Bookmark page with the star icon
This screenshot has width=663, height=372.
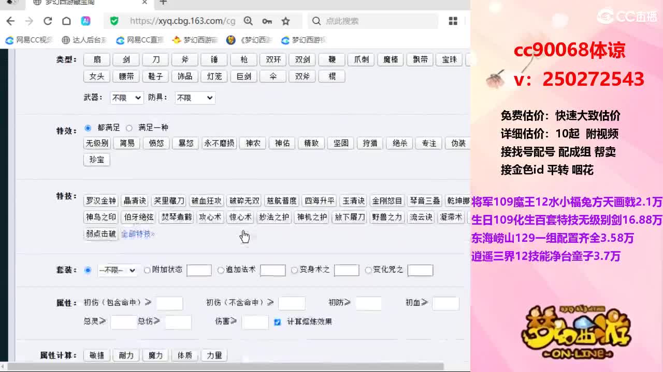285,21
